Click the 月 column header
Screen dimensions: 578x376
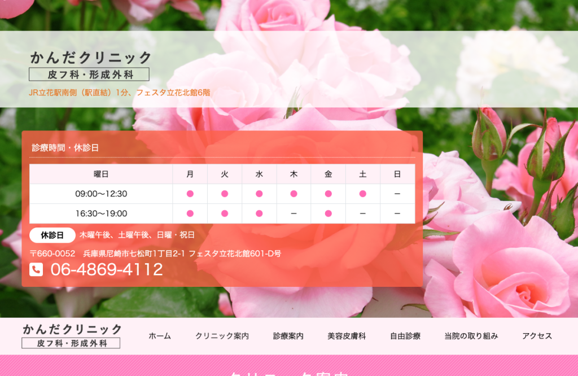tap(190, 174)
